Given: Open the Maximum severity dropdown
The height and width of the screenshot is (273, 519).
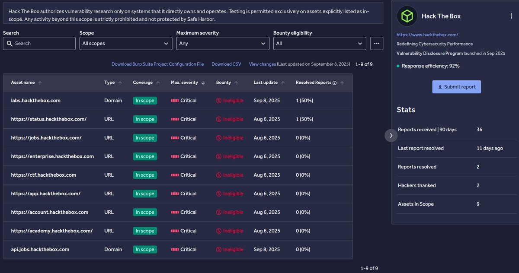Looking at the screenshot, I should pos(223,44).
